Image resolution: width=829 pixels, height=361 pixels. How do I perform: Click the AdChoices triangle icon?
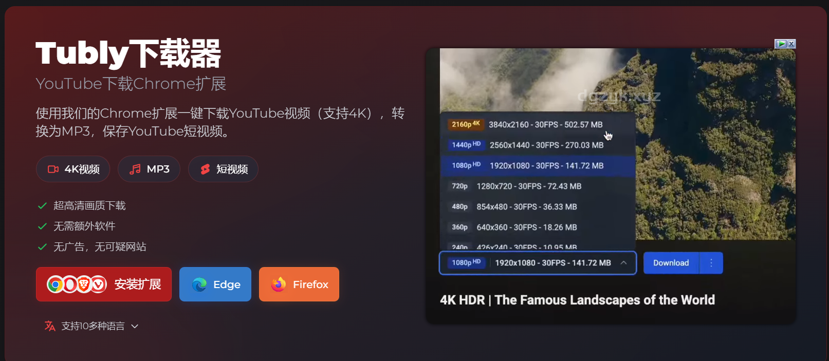point(781,44)
